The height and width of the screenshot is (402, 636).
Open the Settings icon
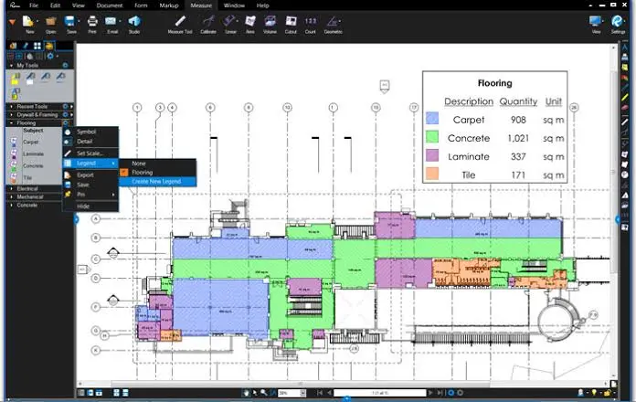618,21
